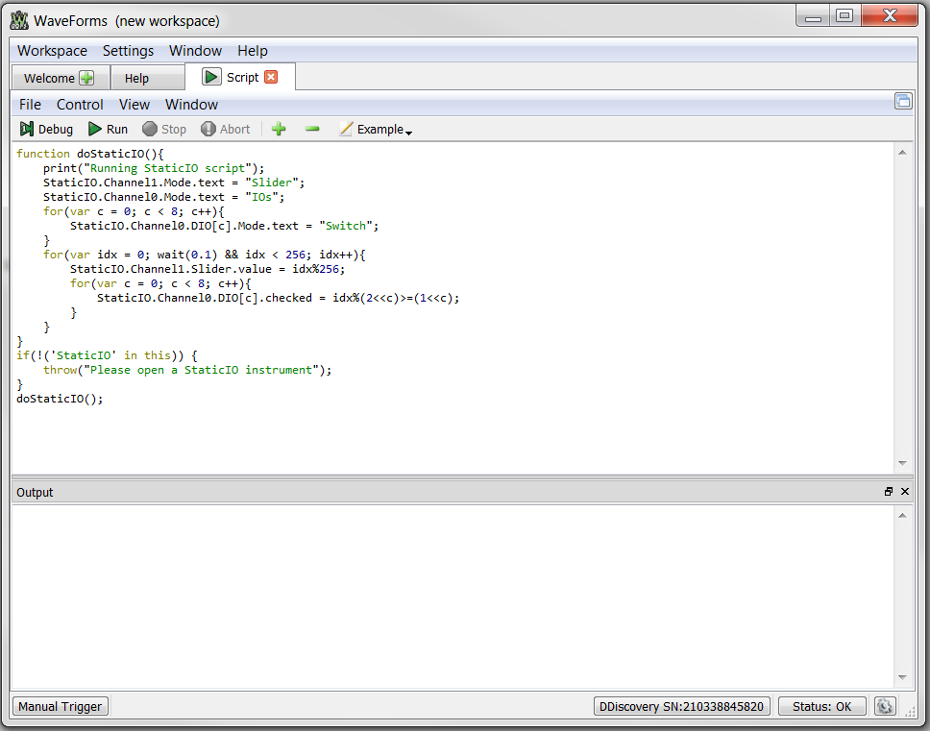Click inside the empty Output text area
The width and height of the screenshot is (930, 731).
453,597
